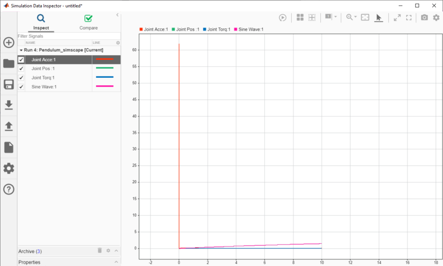Viewport: 443px width, 266px height.
Task: Click the magenta Sine Wave:1 line swatch
Action: tap(105, 86)
